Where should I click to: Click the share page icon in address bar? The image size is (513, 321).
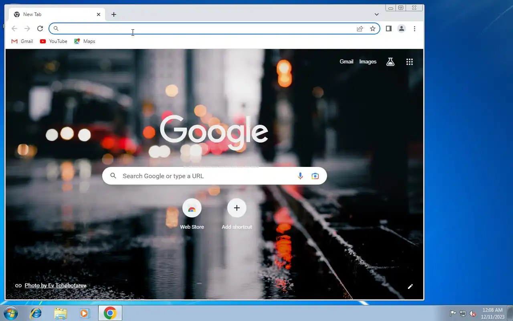click(360, 28)
